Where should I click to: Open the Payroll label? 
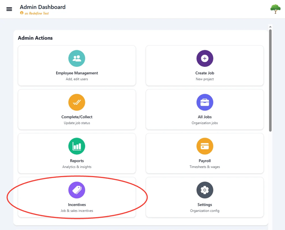[x=205, y=161]
